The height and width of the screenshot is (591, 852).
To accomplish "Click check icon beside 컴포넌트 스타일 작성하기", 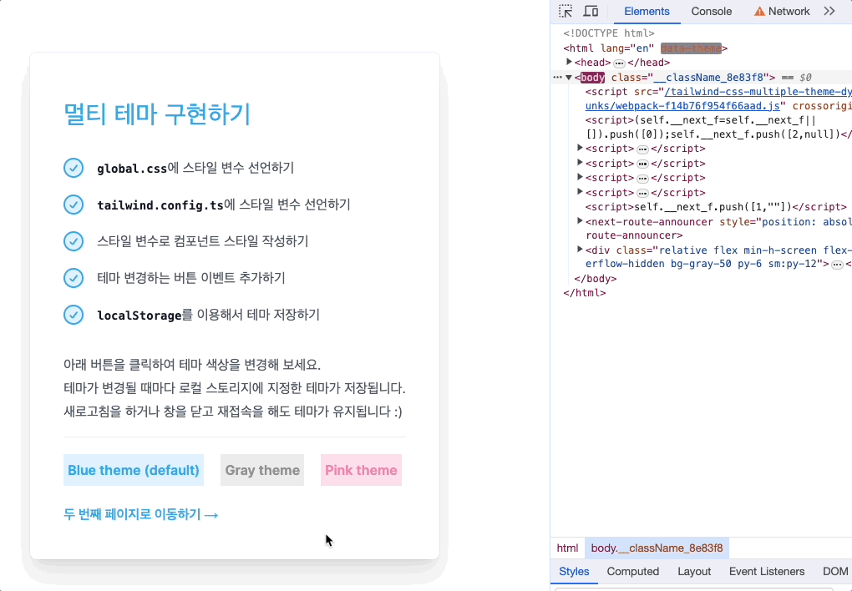I will click(74, 240).
